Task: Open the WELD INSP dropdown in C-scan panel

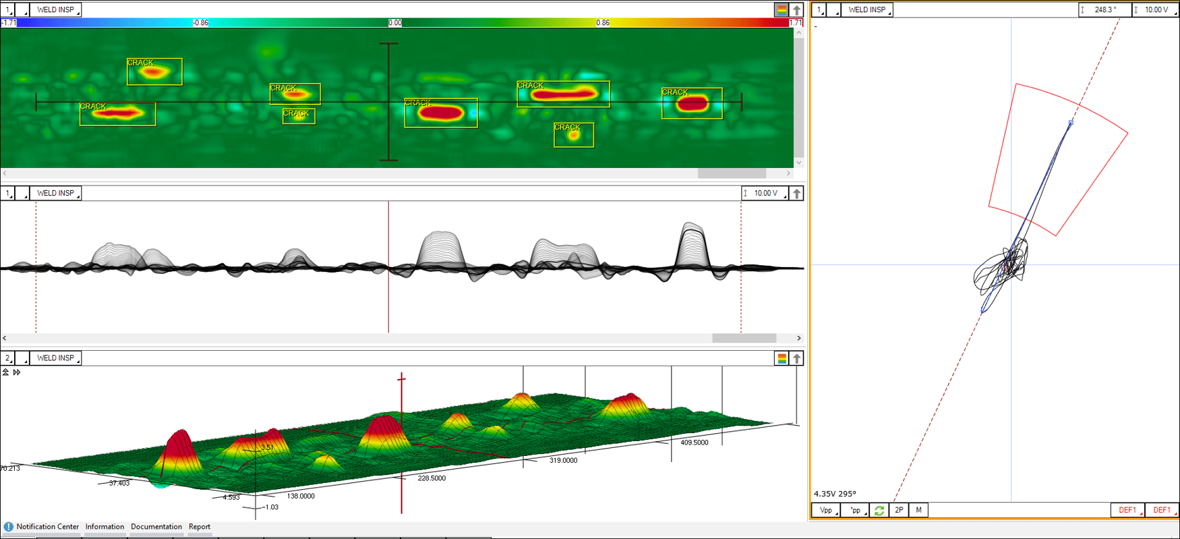Action: [56, 10]
